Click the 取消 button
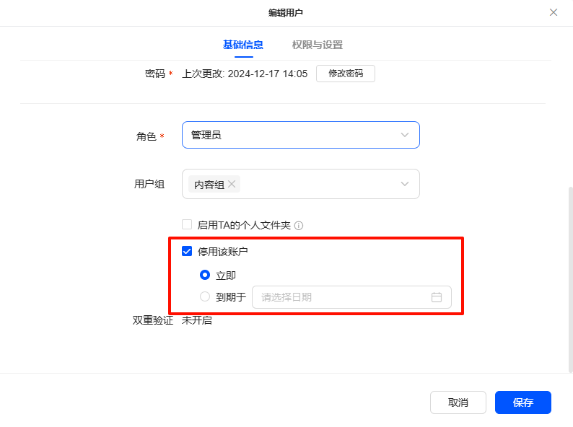The height and width of the screenshot is (427, 573). (x=458, y=402)
